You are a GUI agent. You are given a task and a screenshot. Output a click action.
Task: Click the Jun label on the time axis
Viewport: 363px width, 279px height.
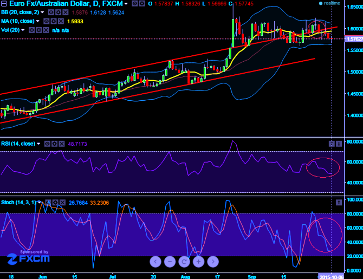pos(43,277)
